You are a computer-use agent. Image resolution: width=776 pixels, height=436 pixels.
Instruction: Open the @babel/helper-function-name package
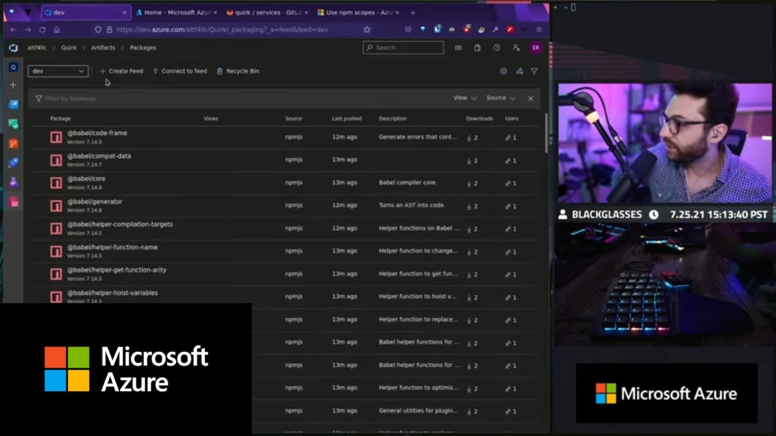tap(112, 248)
